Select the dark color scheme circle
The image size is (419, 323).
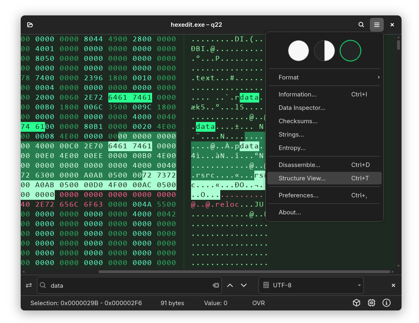coord(350,51)
